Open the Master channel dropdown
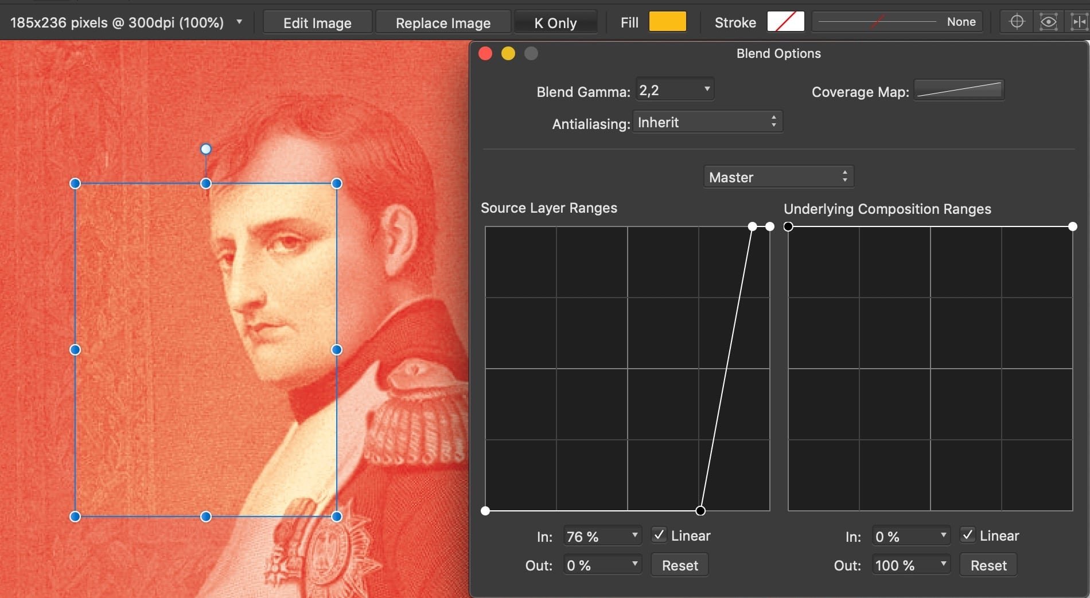Viewport: 1090px width, 598px height. tap(778, 177)
